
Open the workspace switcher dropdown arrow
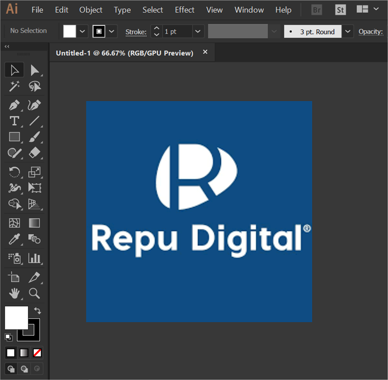pyautogui.click(x=376, y=9)
